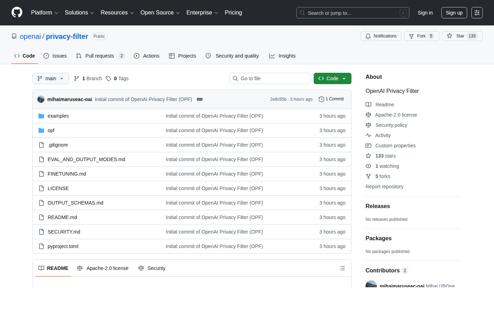Click the opf folder icon
The width and height of the screenshot is (494, 318).
pyautogui.click(x=41, y=130)
